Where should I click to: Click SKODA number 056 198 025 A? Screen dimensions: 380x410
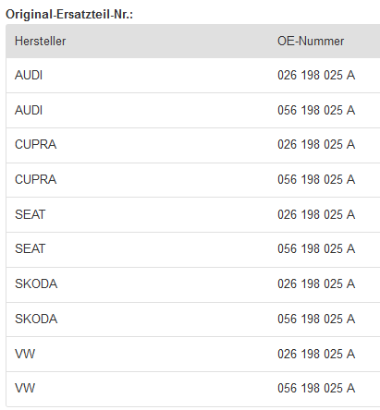coord(316,319)
